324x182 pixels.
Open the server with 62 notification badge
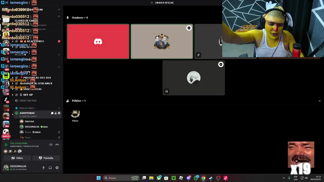(x=6, y=100)
